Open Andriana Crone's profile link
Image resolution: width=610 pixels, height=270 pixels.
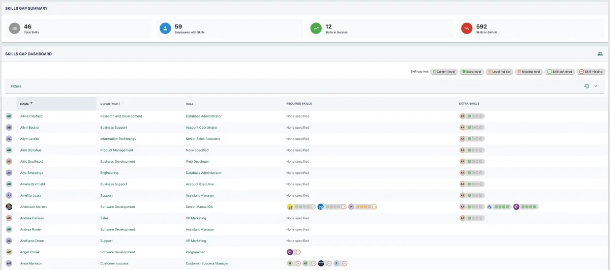coord(31,241)
